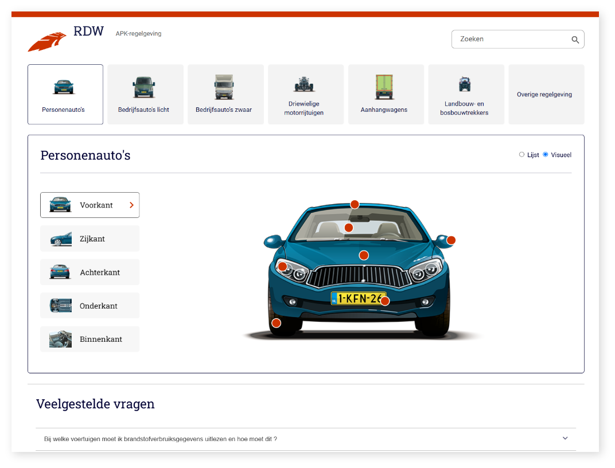Click the three-wheeler icon in the Driewielige motorrijtuigen tab
Screen dimensions: 615x468
[304, 84]
